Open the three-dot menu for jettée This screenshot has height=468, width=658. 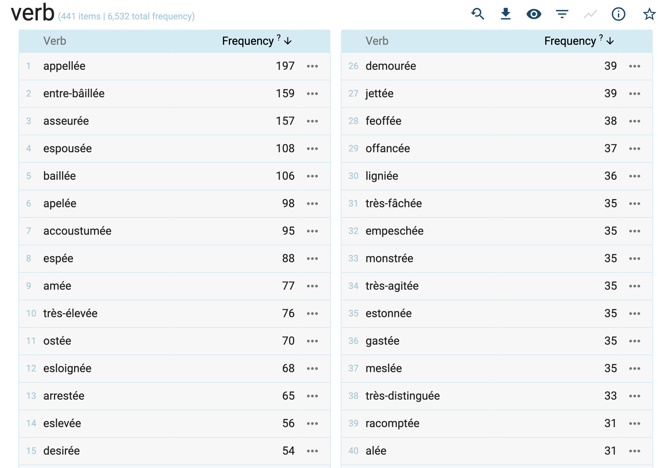click(635, 94)
